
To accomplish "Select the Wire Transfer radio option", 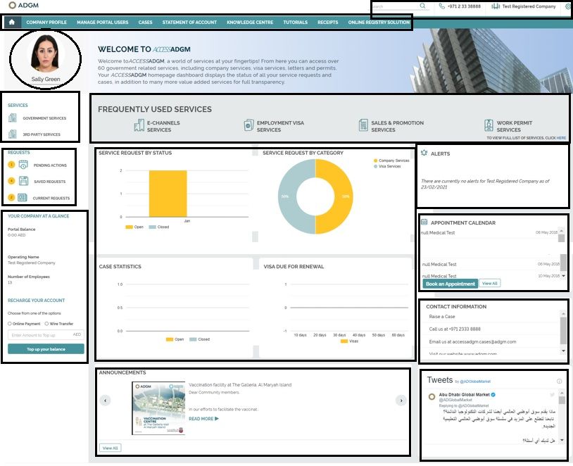I will tap(46, 324).
